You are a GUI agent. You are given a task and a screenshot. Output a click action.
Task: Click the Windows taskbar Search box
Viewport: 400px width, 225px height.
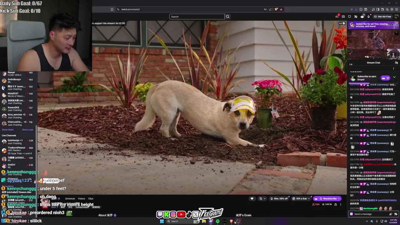[x=182, y=221]
